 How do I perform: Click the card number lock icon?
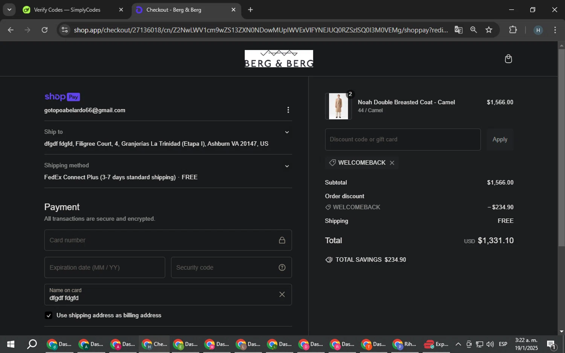click(x=282, y=240)
